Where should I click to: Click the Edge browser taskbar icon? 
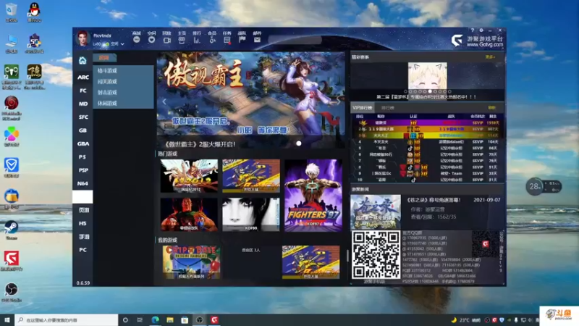[x=155, y=319]
